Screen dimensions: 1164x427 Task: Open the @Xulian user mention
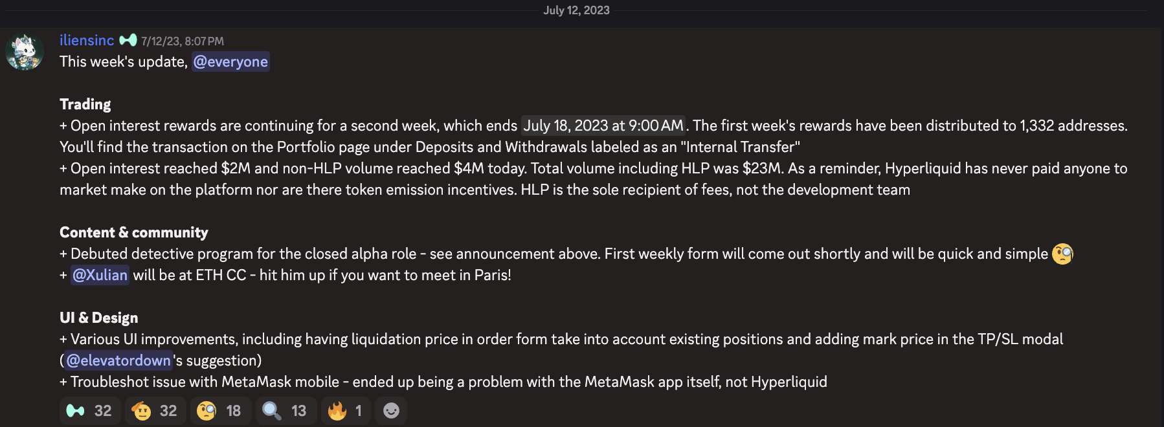(100, 275)
